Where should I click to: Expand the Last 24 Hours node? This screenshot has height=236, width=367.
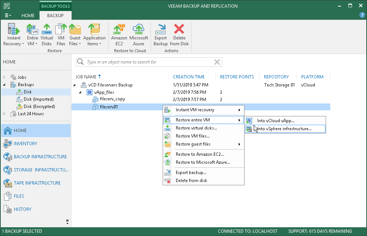[x=4, y=114]
